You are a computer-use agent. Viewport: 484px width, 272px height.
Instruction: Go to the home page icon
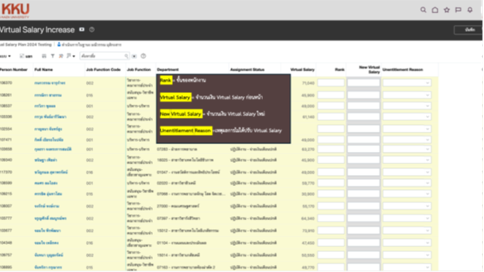coord(435,10)
